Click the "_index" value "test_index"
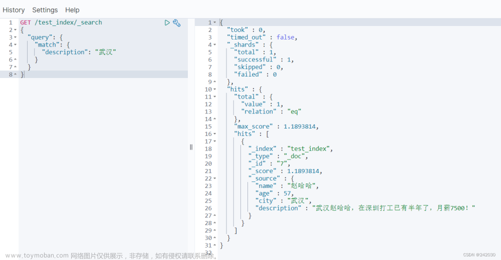Screen dimensions: 501x260 (x=308, y=149)
